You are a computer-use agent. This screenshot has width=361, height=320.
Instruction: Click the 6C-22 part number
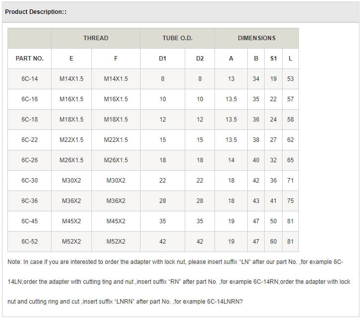30,140
